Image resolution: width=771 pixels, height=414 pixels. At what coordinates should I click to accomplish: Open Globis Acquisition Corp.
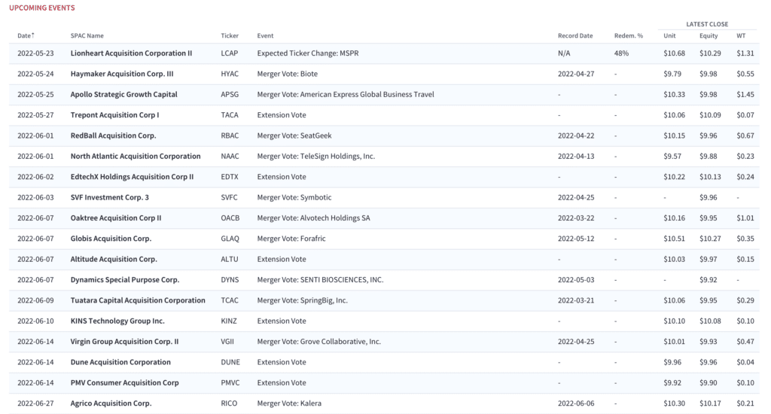point(111,239)
